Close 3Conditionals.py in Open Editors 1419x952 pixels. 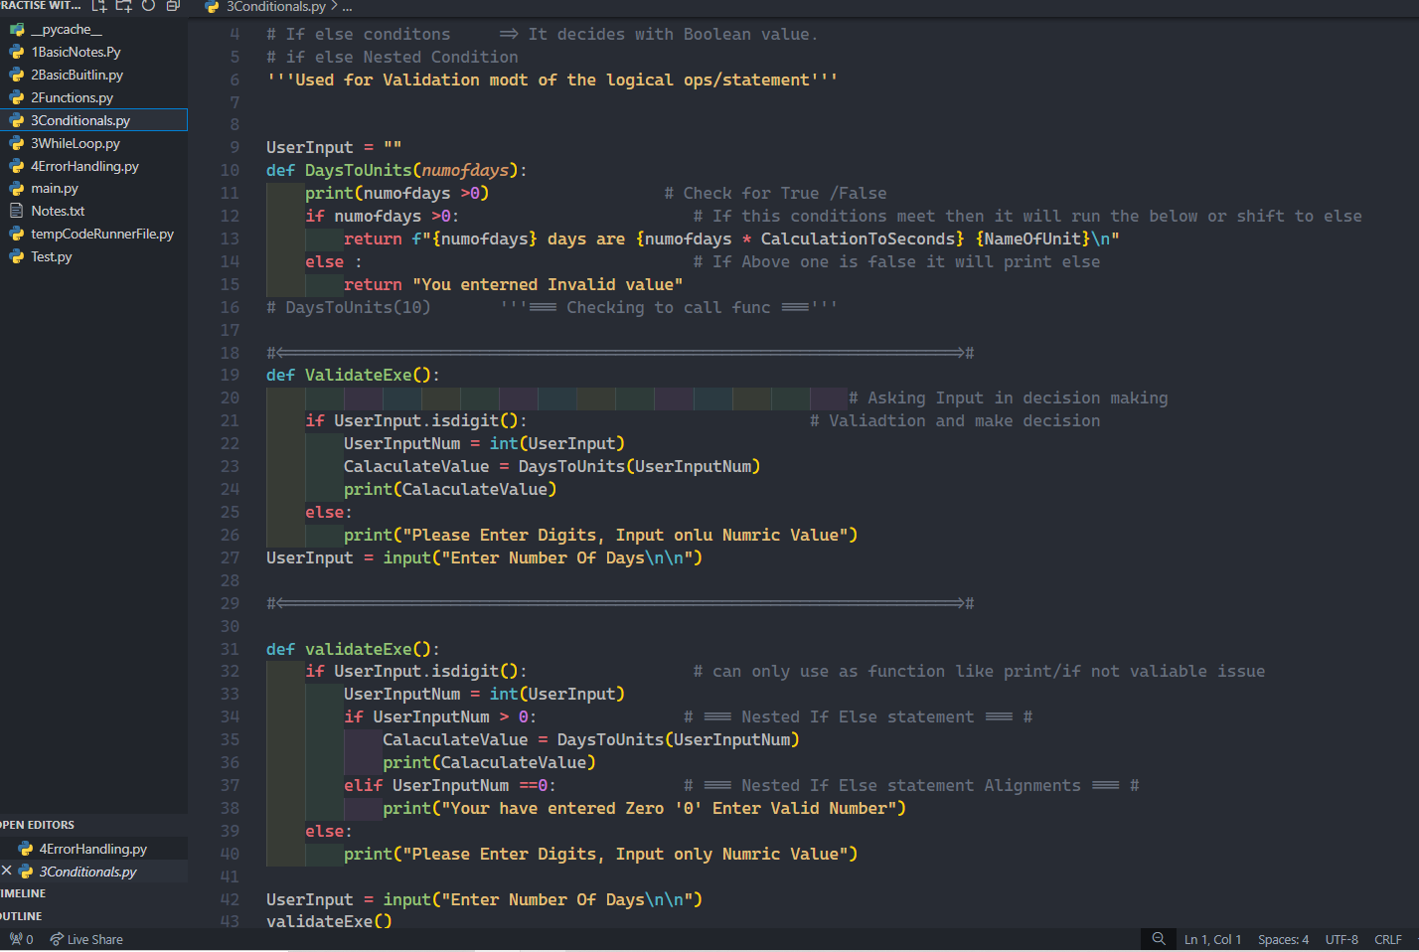tap(7, 872)
